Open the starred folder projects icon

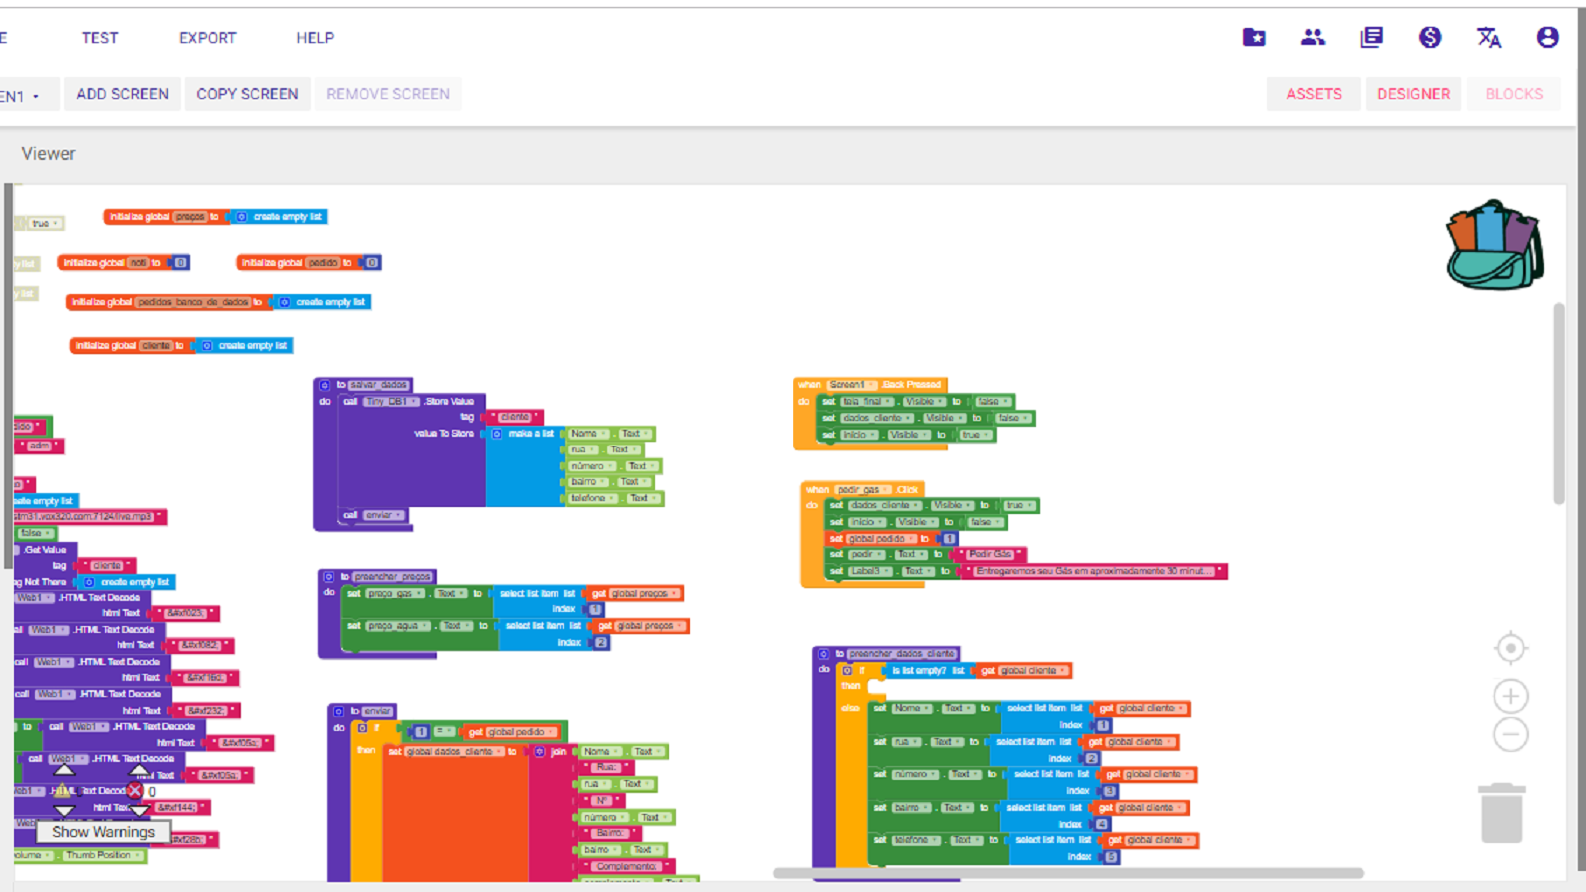click(1254, 38)
